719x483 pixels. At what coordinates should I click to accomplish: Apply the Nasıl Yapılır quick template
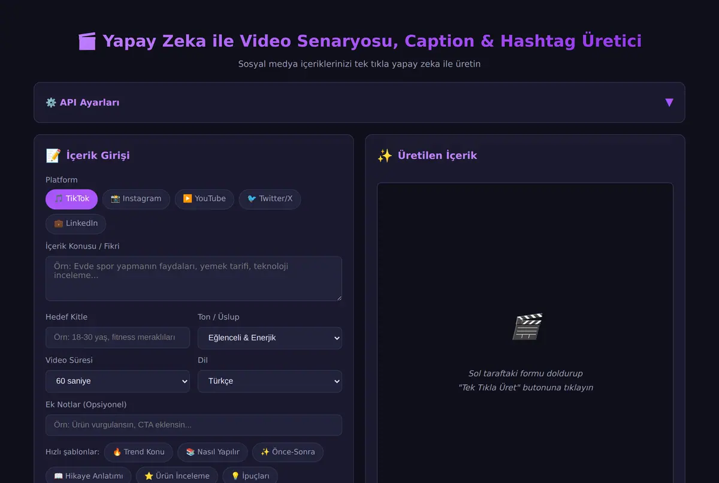[x=213, y=452]
